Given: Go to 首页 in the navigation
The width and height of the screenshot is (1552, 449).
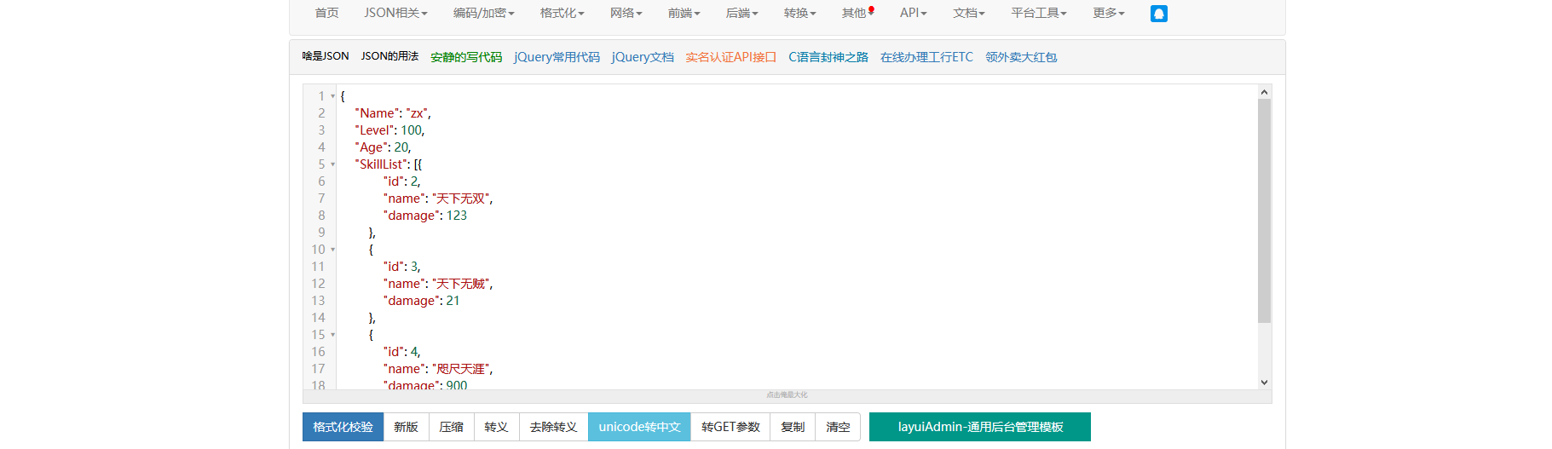Looking at the screenshot, I should 326,13.
